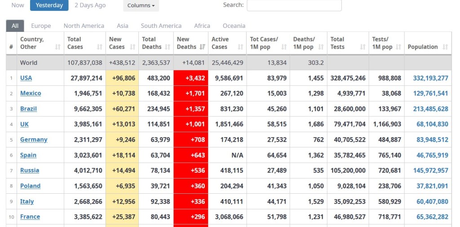The image size is (460, 227).
Task: Open the USA country link
Action: point(26,78)
